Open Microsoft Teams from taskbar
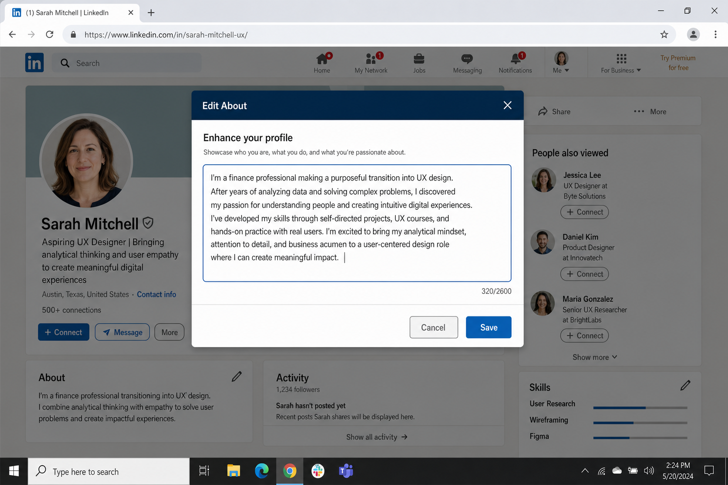Viewport: 728px width, 485px height. point(346,471)
